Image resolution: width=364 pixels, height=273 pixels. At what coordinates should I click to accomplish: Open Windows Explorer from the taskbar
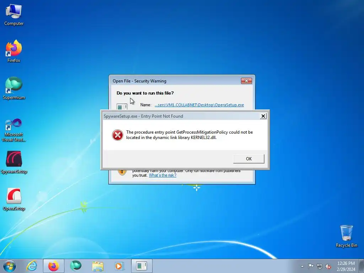tap(98, 266)
